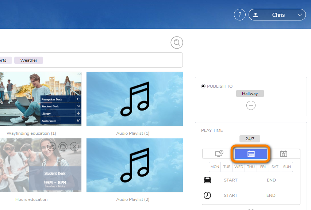Set the date END field

point(271,180)
